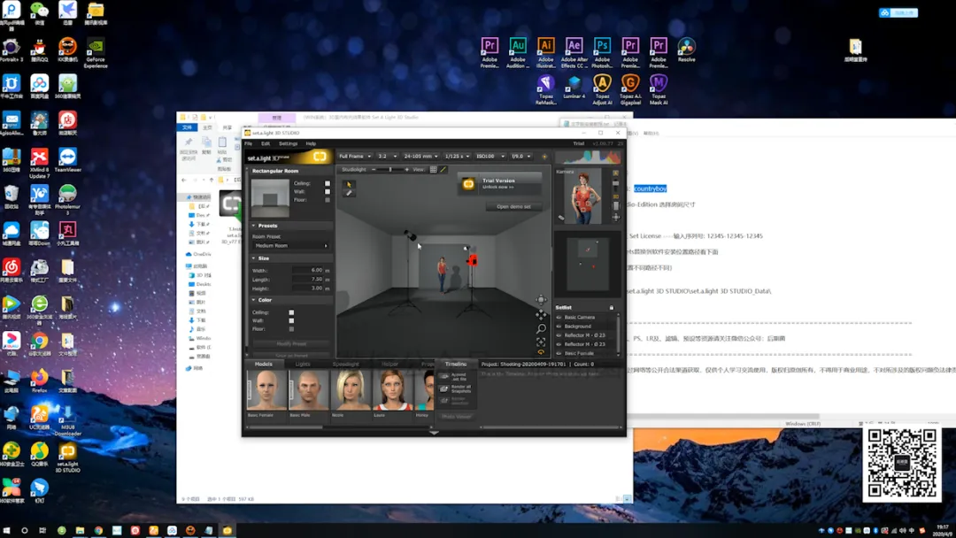956x538 pixels.
Task: Click the Render all Snapshots icon
Action: 444,388
